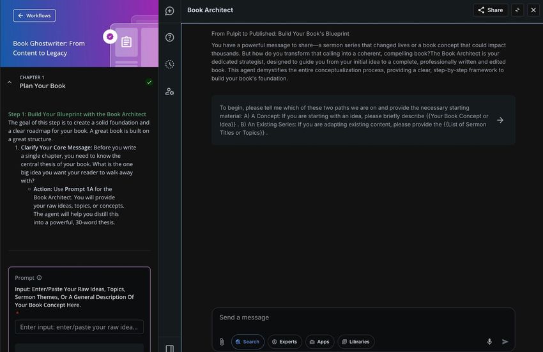Click the raw ideas input field

point(79,327)
